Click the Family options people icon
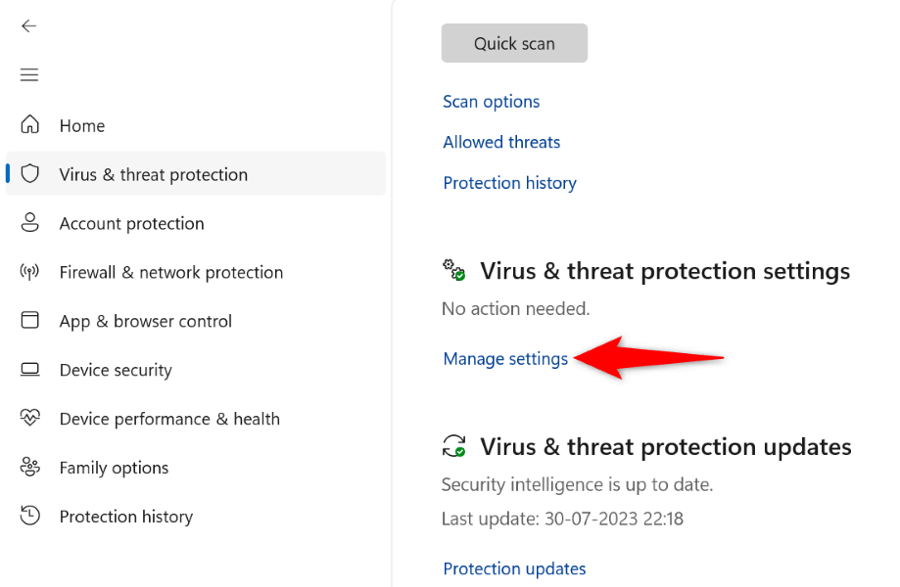The height and width of the screenshot is (587, 900). click(30, 468)
